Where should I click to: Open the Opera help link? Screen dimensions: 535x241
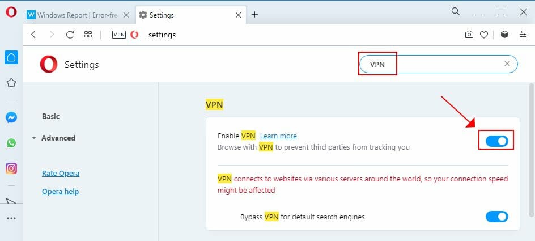pos(61,192)
